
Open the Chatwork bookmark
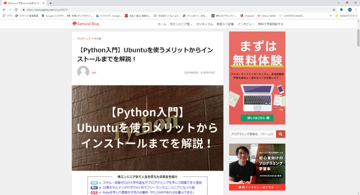tap(247, 16)
